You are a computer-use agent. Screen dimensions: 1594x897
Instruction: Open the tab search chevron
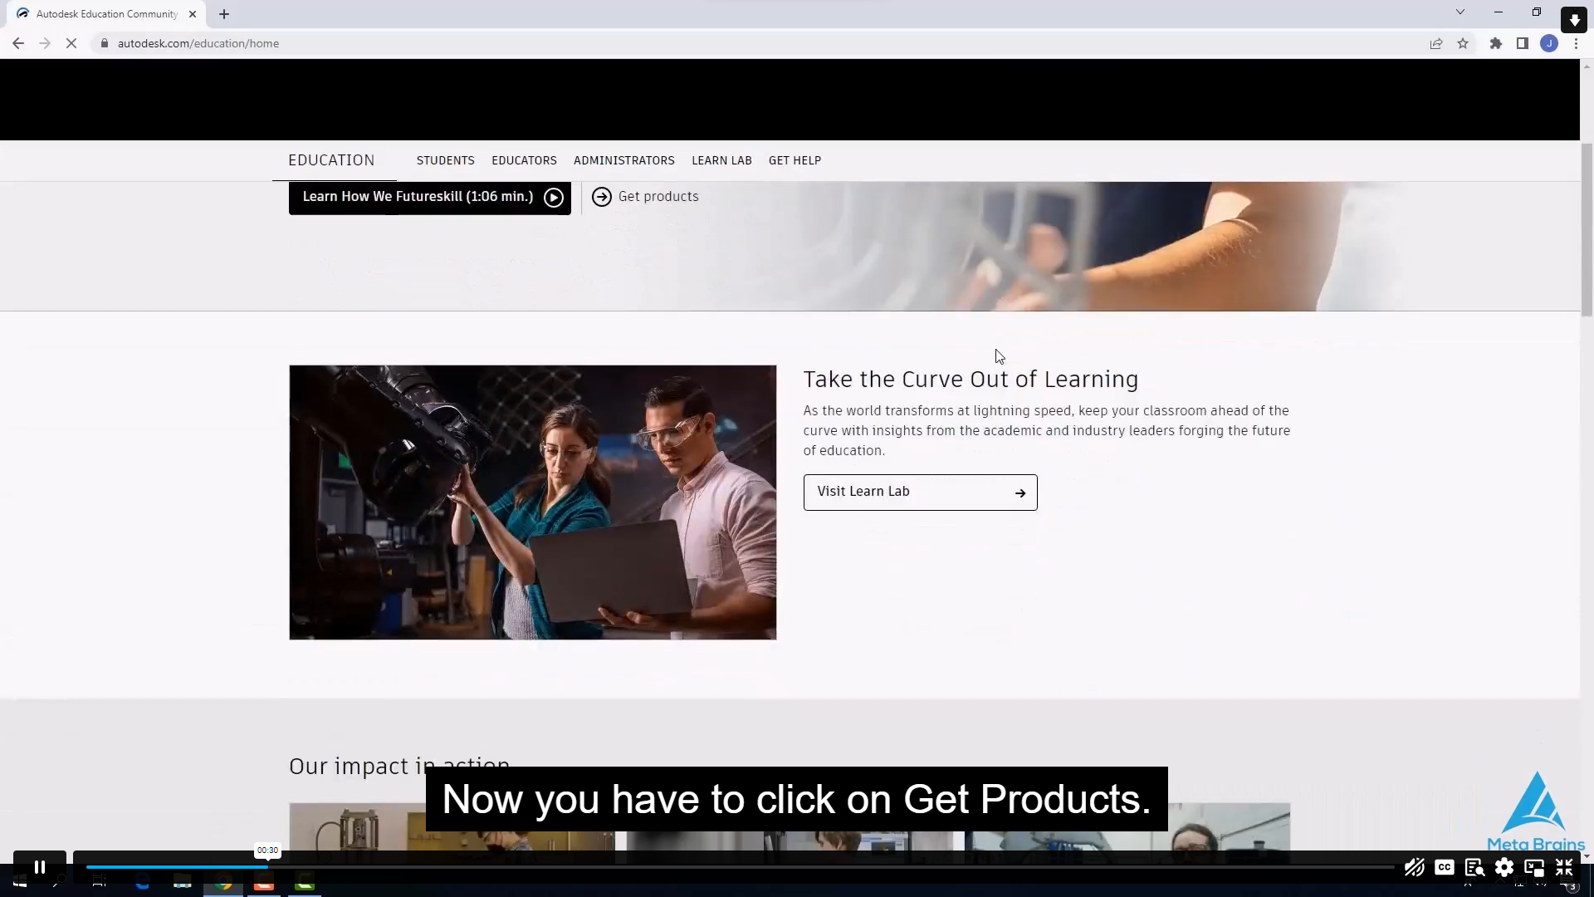pos(1460,12)
